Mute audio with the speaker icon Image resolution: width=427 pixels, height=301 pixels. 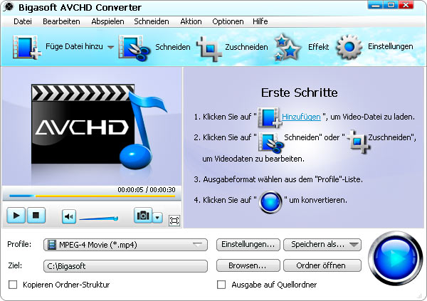coord(69,216)
